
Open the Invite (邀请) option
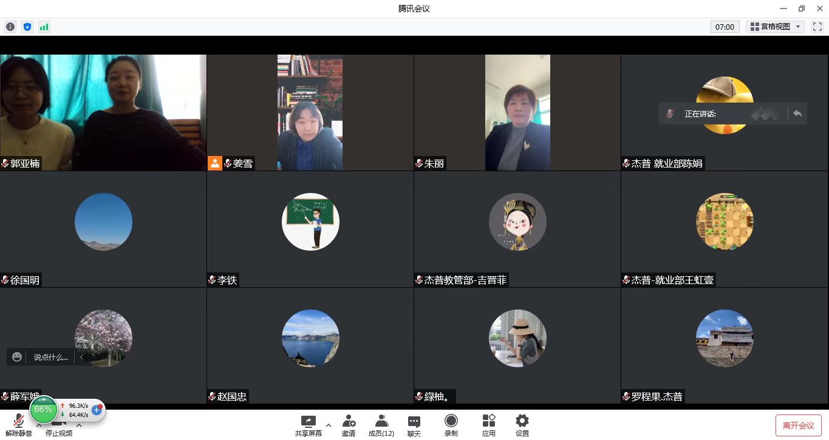[x=349, y=425]
